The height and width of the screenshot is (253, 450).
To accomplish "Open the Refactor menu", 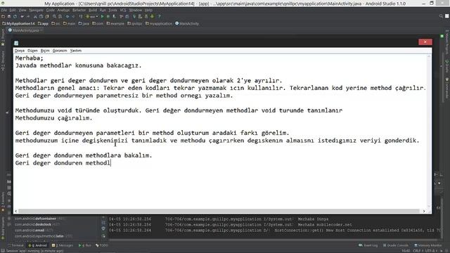I will [x=79, y=10].
